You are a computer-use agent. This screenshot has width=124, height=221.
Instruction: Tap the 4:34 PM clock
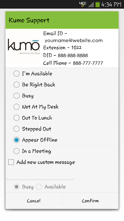pyautogui.click(x=111, y=4)
